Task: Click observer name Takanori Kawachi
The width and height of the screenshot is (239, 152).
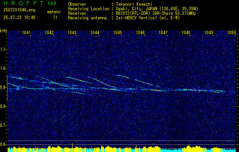Action: click(x=134, y=4)
